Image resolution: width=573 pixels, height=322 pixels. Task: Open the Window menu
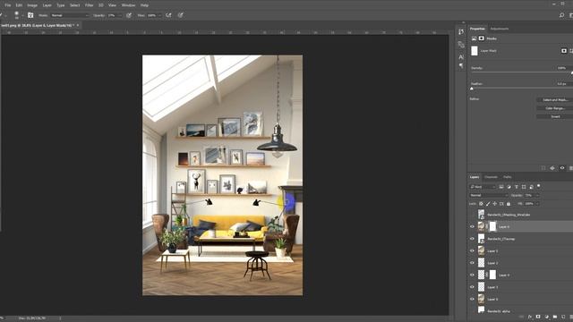click(128, 5)
